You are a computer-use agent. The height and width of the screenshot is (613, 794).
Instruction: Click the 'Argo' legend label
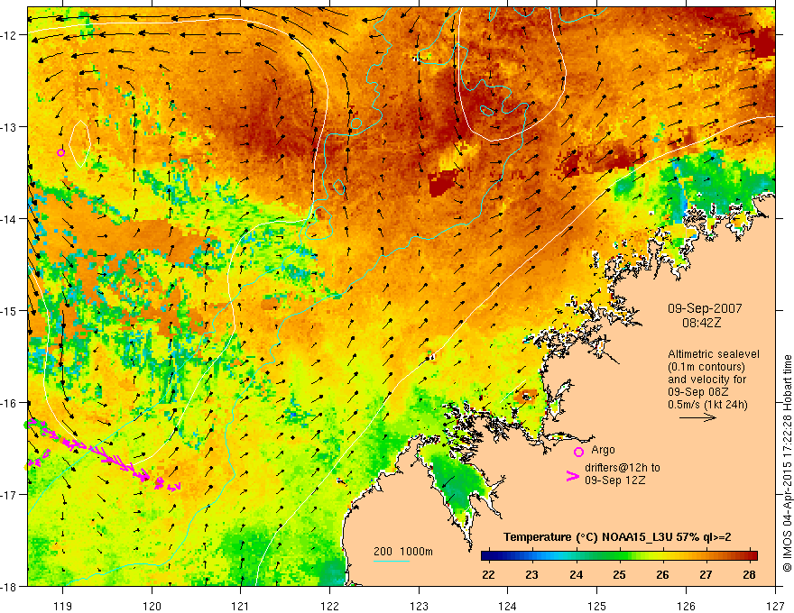pos(603,450)
